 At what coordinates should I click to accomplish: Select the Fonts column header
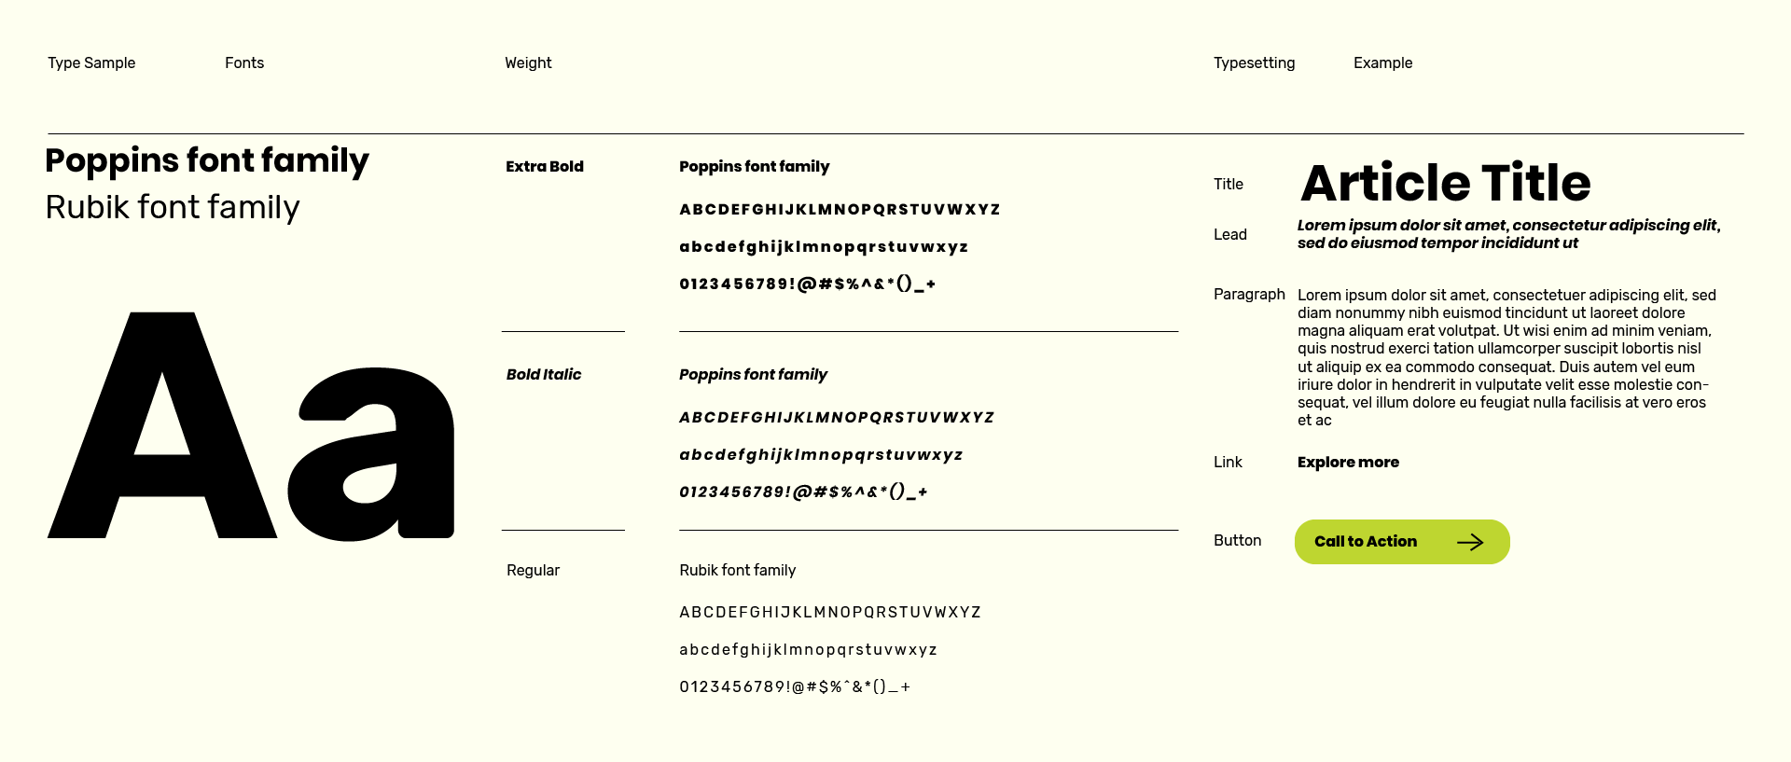coord(244,63)
